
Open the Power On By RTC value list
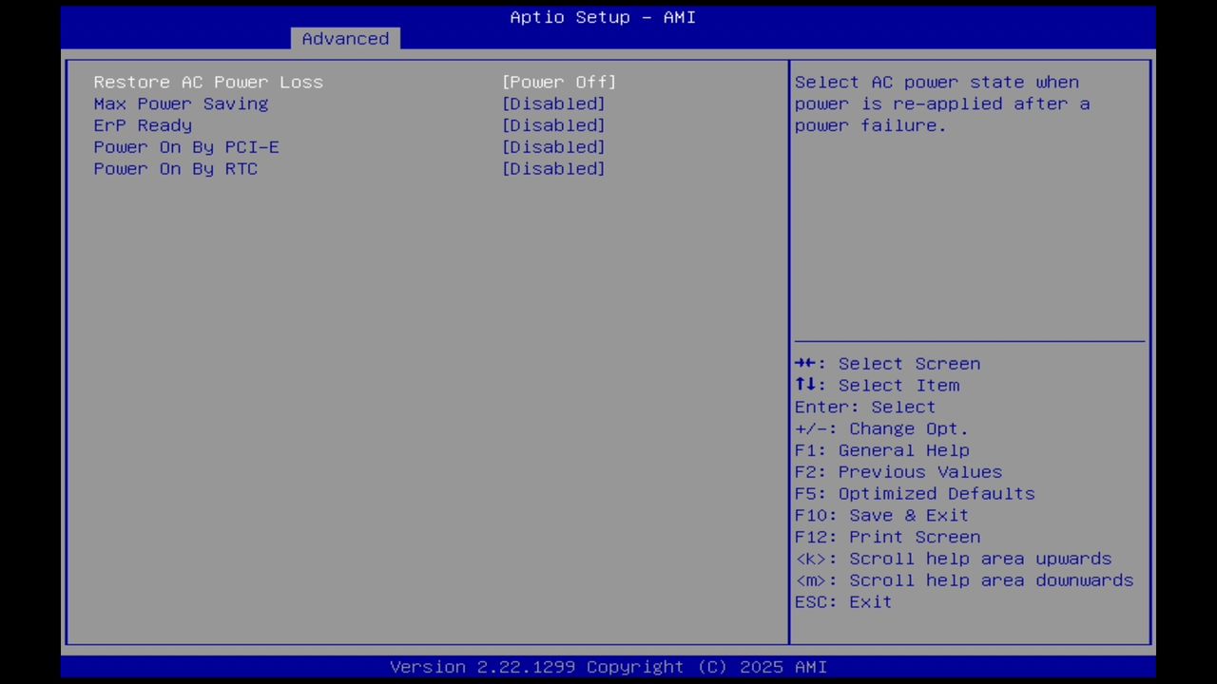[553, 168]
